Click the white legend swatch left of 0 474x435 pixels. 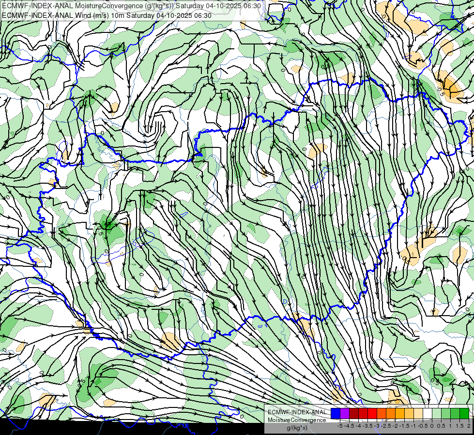(427, 413)
